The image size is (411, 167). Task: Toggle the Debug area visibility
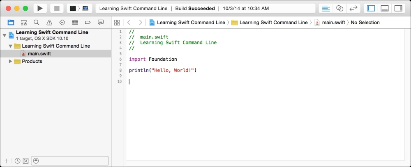pos(385,8)
